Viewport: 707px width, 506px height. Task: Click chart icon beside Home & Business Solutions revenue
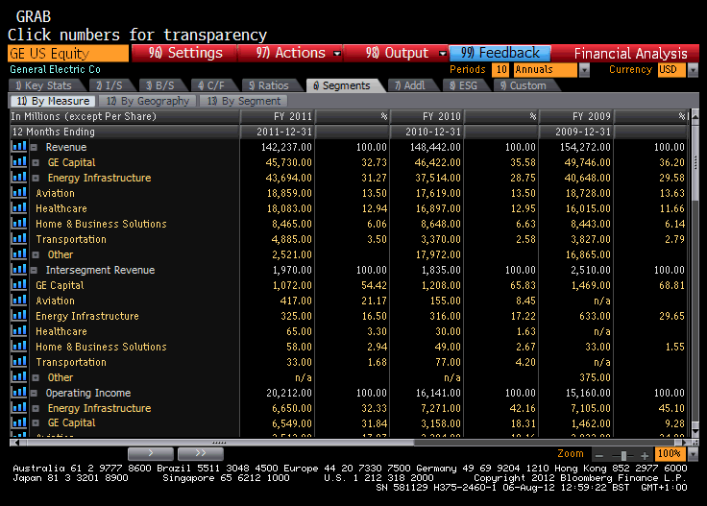pos(19,223)
